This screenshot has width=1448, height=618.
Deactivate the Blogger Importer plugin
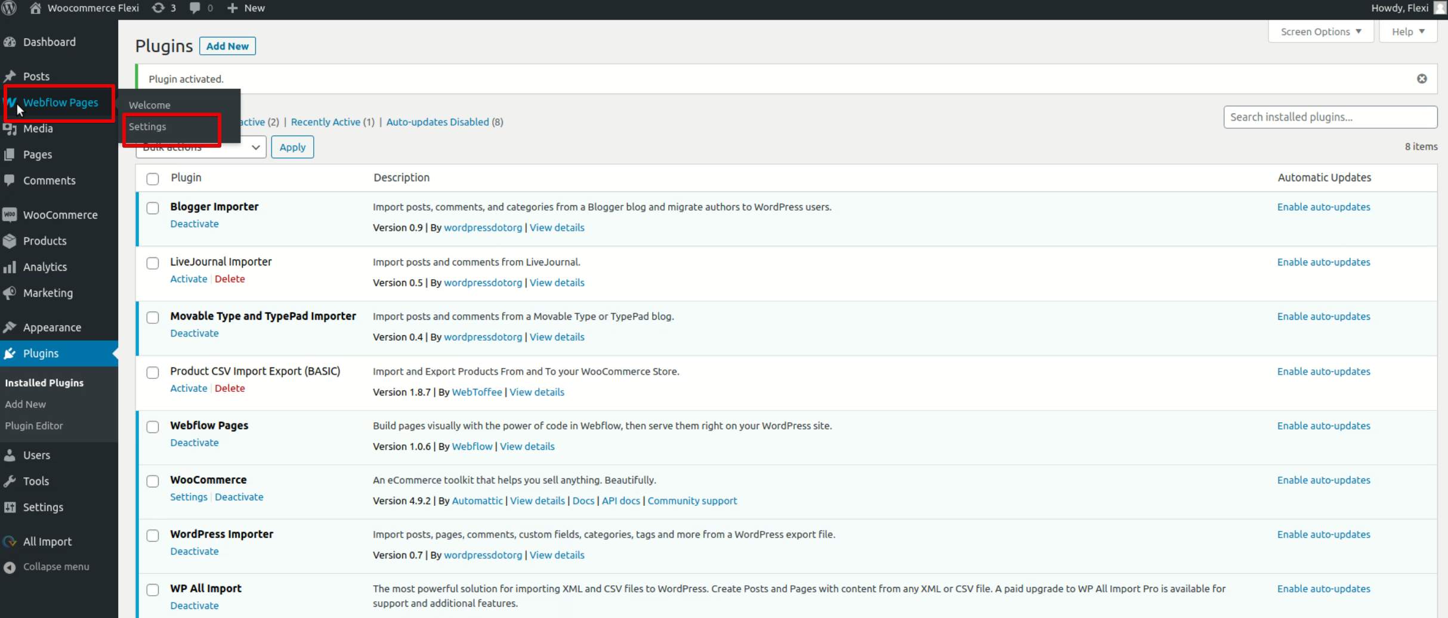pos(194,224)
